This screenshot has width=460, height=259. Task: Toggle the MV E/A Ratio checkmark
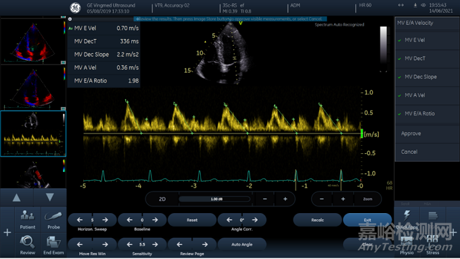[x=400, y=114]
